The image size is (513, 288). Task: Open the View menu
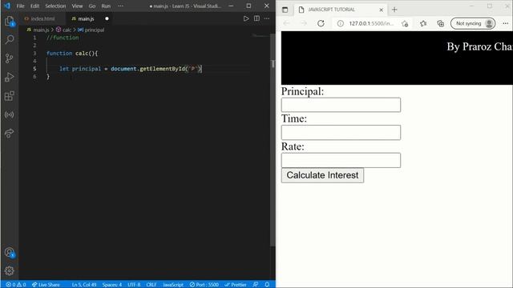77,6
